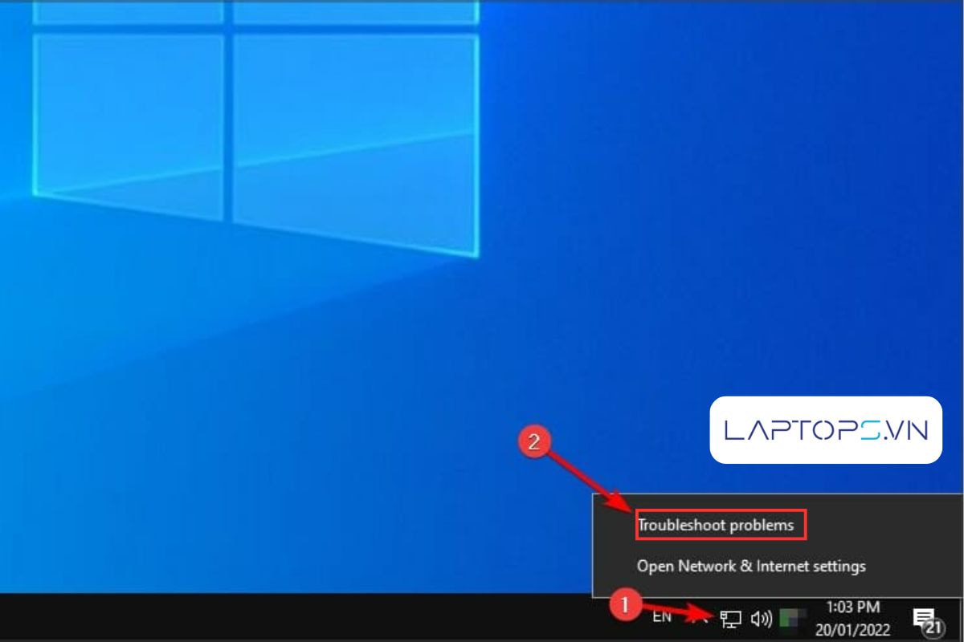This screenshot has height=642, width=964.
Task: Mute sound via the speaker volume icon
Action: (761, 619)
